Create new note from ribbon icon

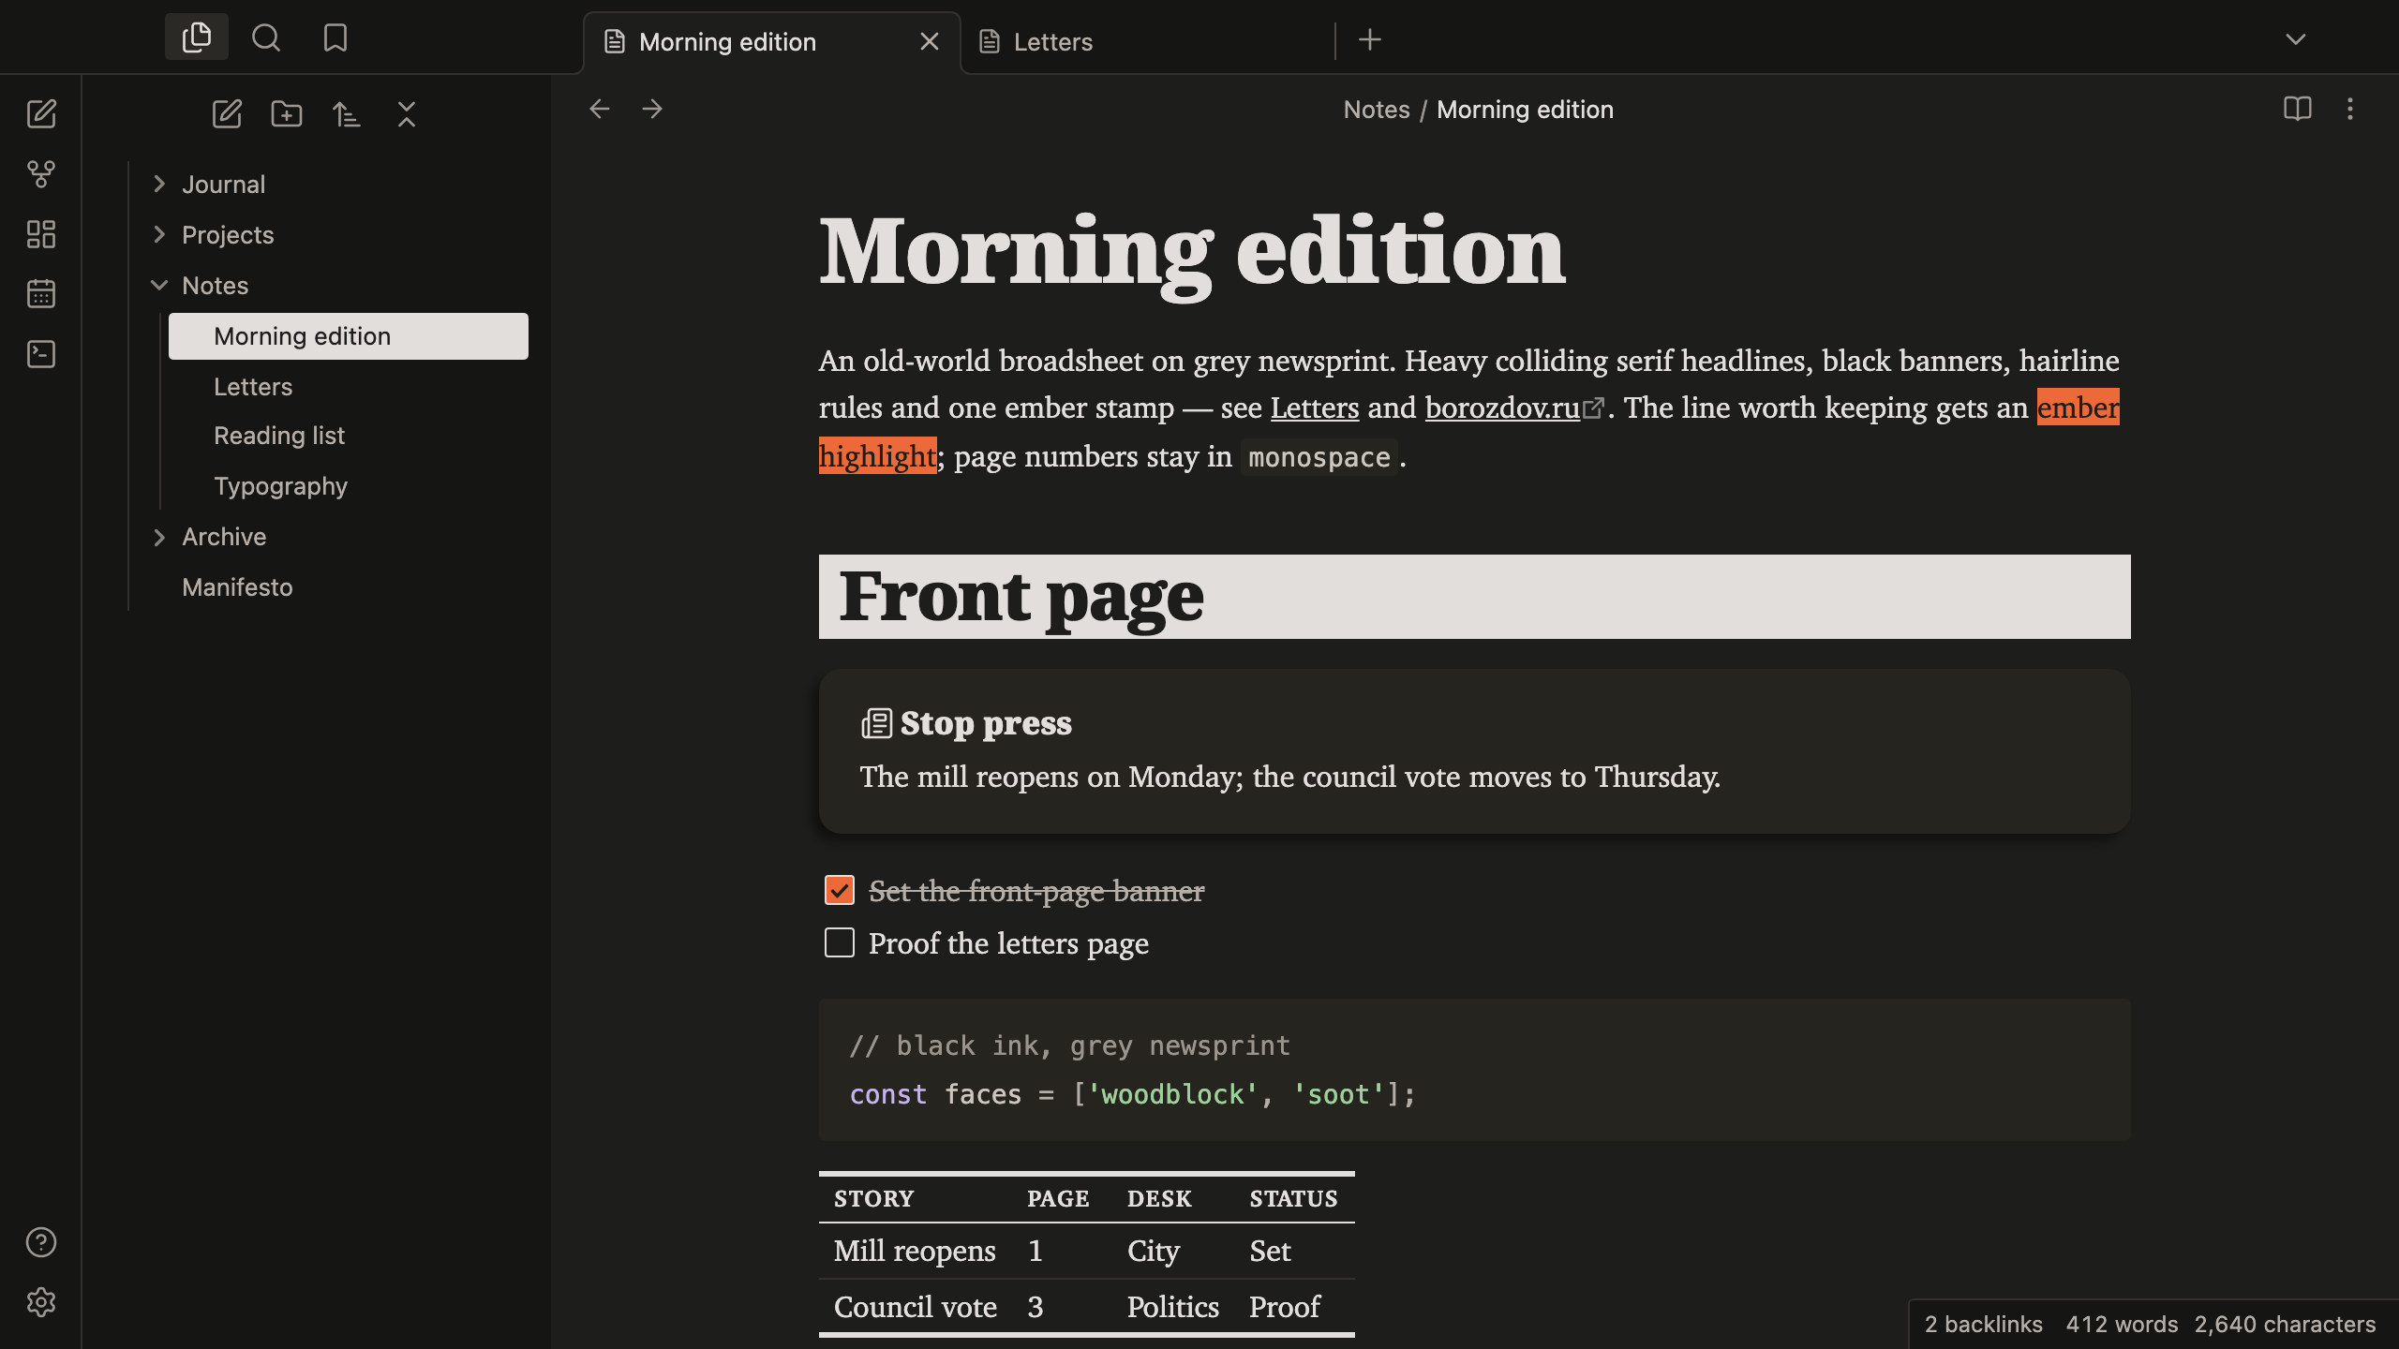pyautogui.click(x=41, y=114)
